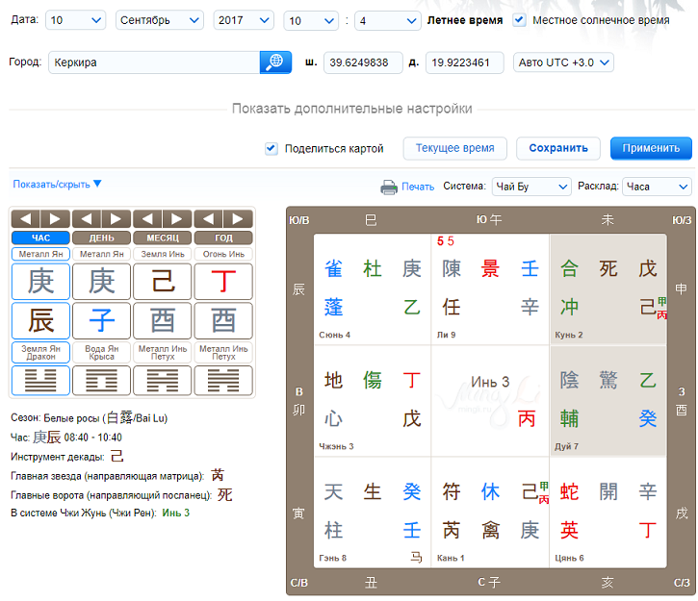Click the Металл Ян label under ЧАС
This screenshot has height=601, width=698.
point(40,254)
